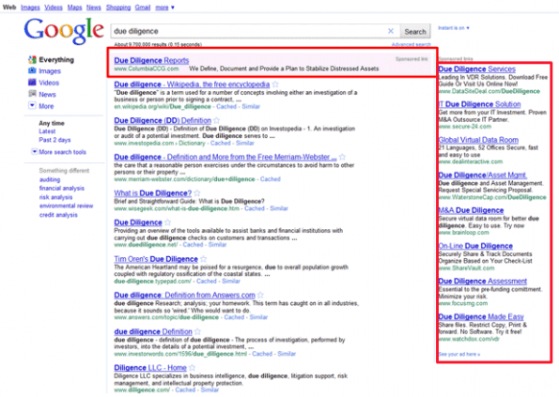The image size is (559, 397).
Task: Open the Web link in top navigation
Action: click(x=9, y=8)
